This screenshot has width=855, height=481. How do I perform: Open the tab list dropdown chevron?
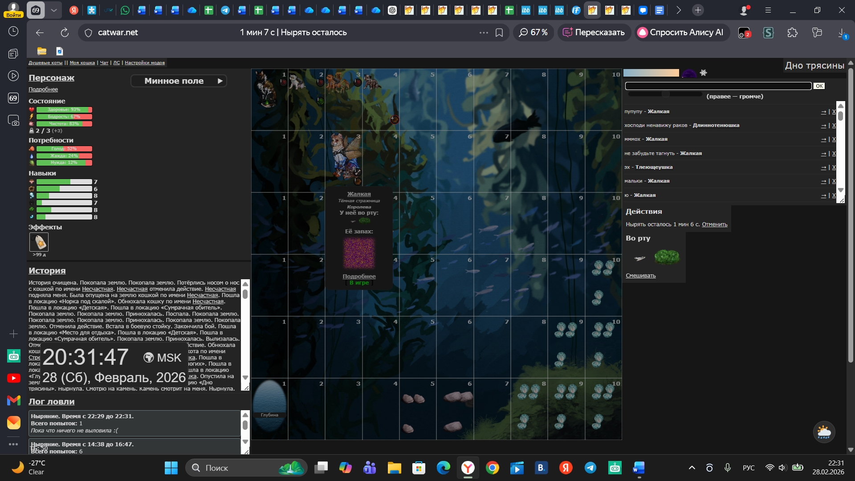[53, 10]
